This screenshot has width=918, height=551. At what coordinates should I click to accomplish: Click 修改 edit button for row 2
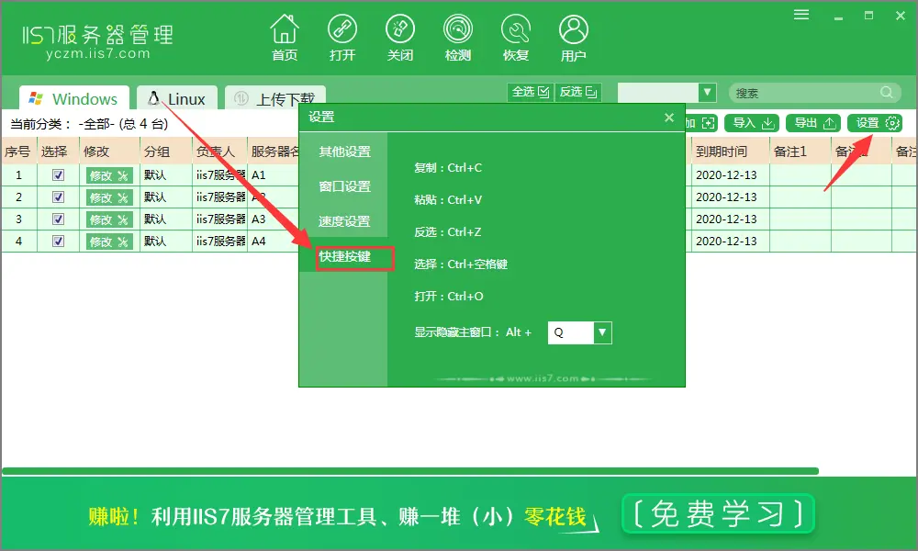[109, 198]
